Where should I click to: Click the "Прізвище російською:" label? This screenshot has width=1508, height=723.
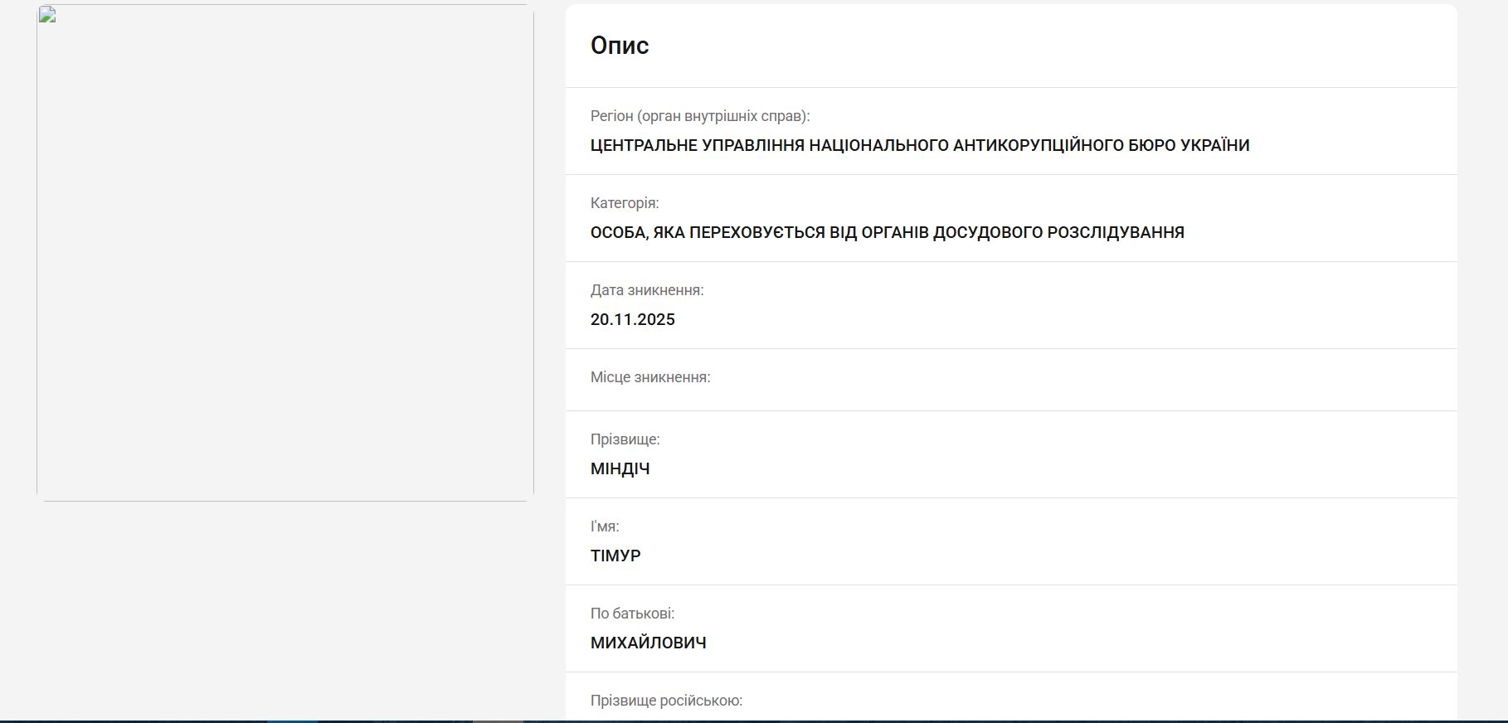pyautogui.click(x=666, y=701)
